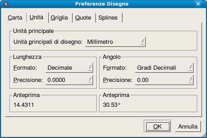This screenshot has width=207, height=138.
Task: Click the window icon in the title bar
Action: click(x=6, y=4)
